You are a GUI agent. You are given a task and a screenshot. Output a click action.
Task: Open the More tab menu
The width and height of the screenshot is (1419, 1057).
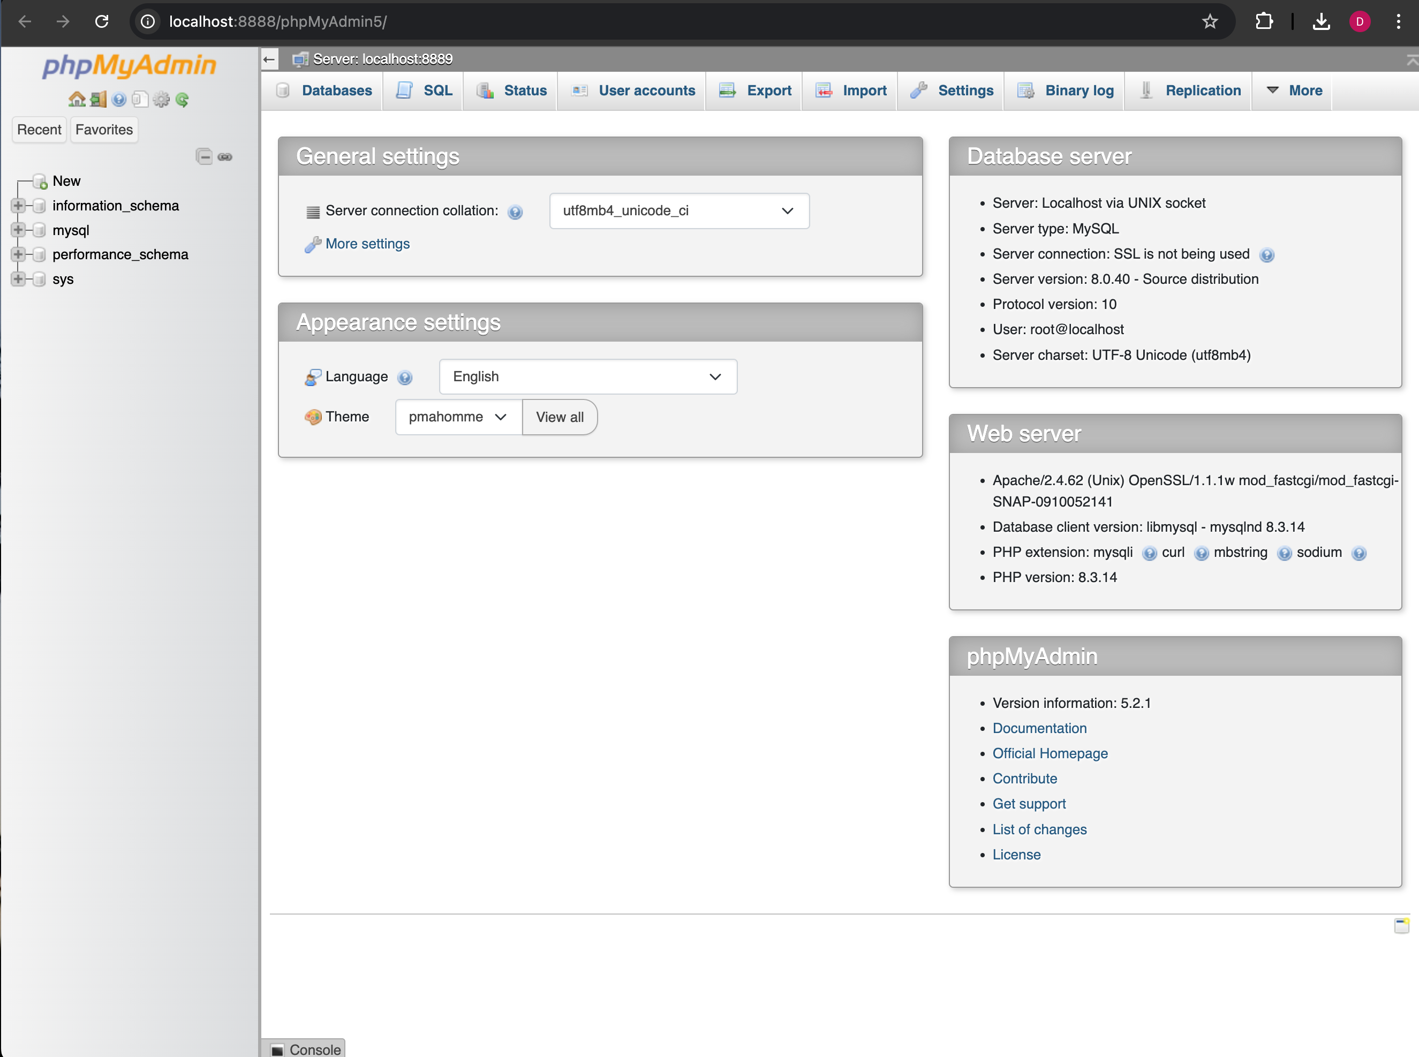tap(1294, 91)
